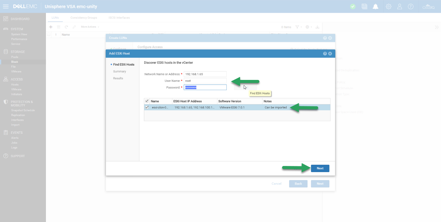Open Service under System in sidebar
This screenshot has height=222, width=441.
(16, 44)
